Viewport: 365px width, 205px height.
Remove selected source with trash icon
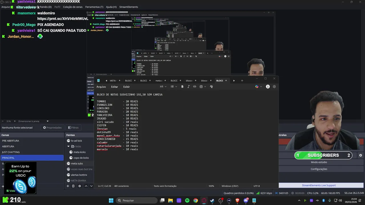[73, 186]
